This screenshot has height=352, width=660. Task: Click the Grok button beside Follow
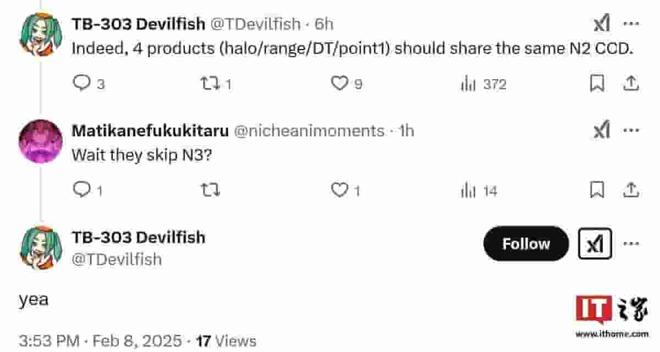(x=595, y=244)
